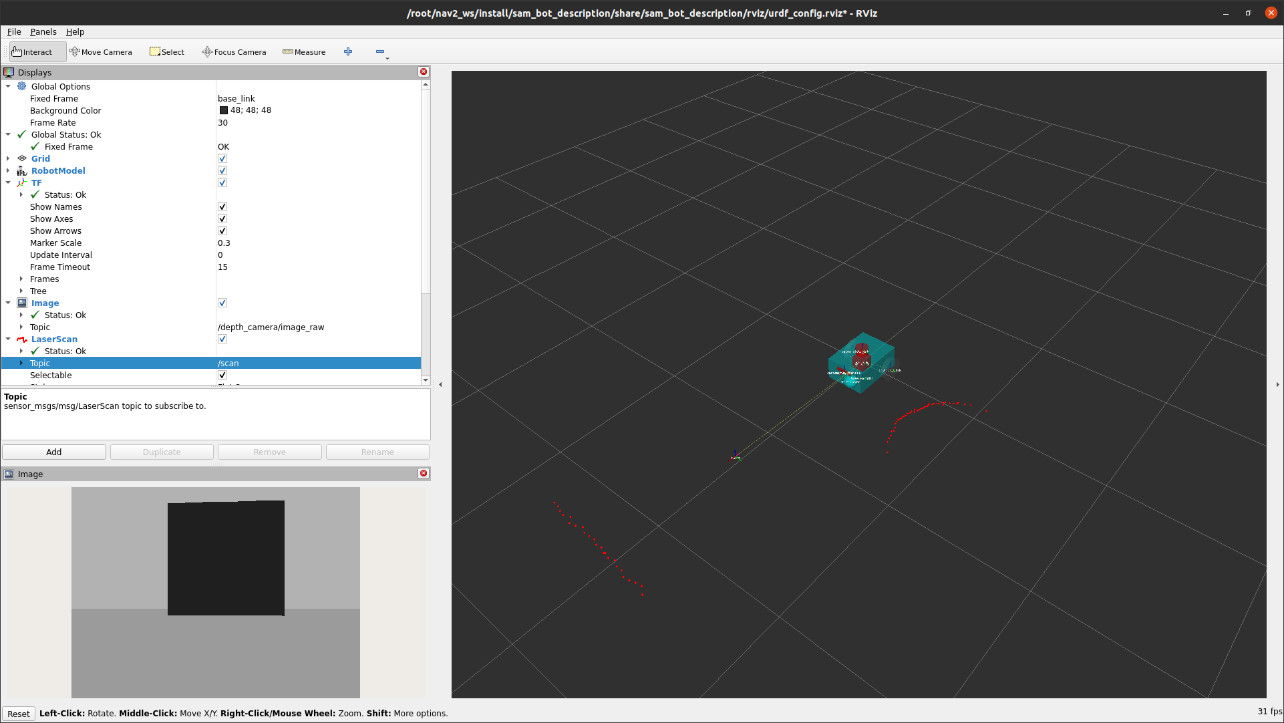Open the Panels menu
The width and height of the screenshot is (1284, 723).
click(43, 31)
